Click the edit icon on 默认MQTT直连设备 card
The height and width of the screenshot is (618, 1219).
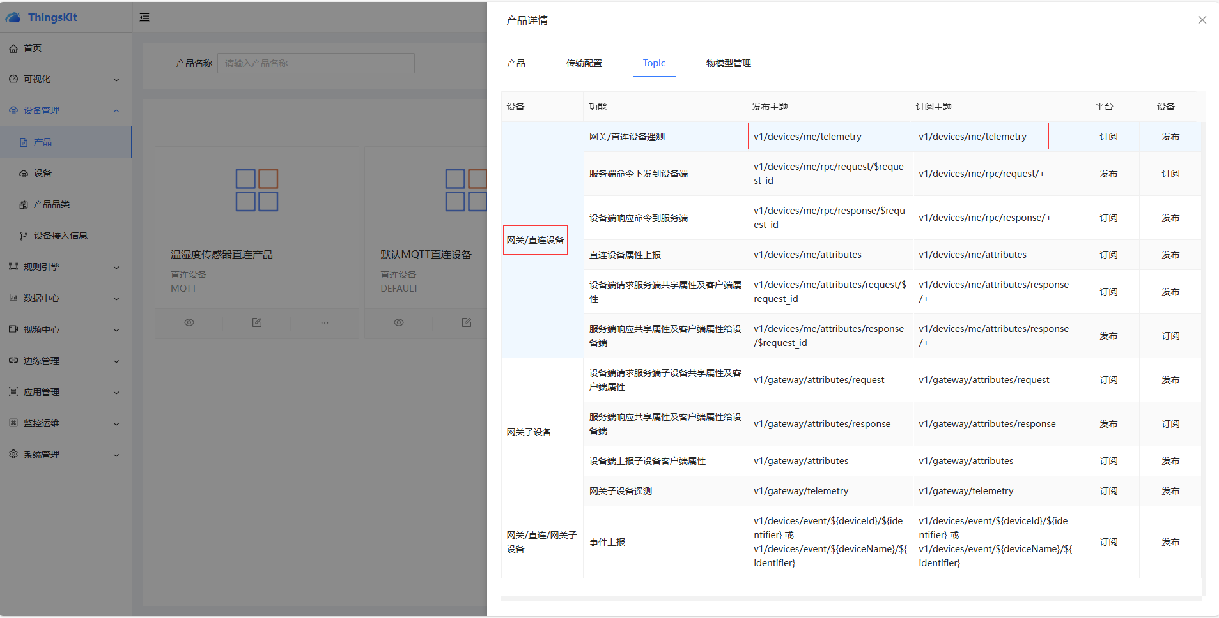tap(467, 322)
